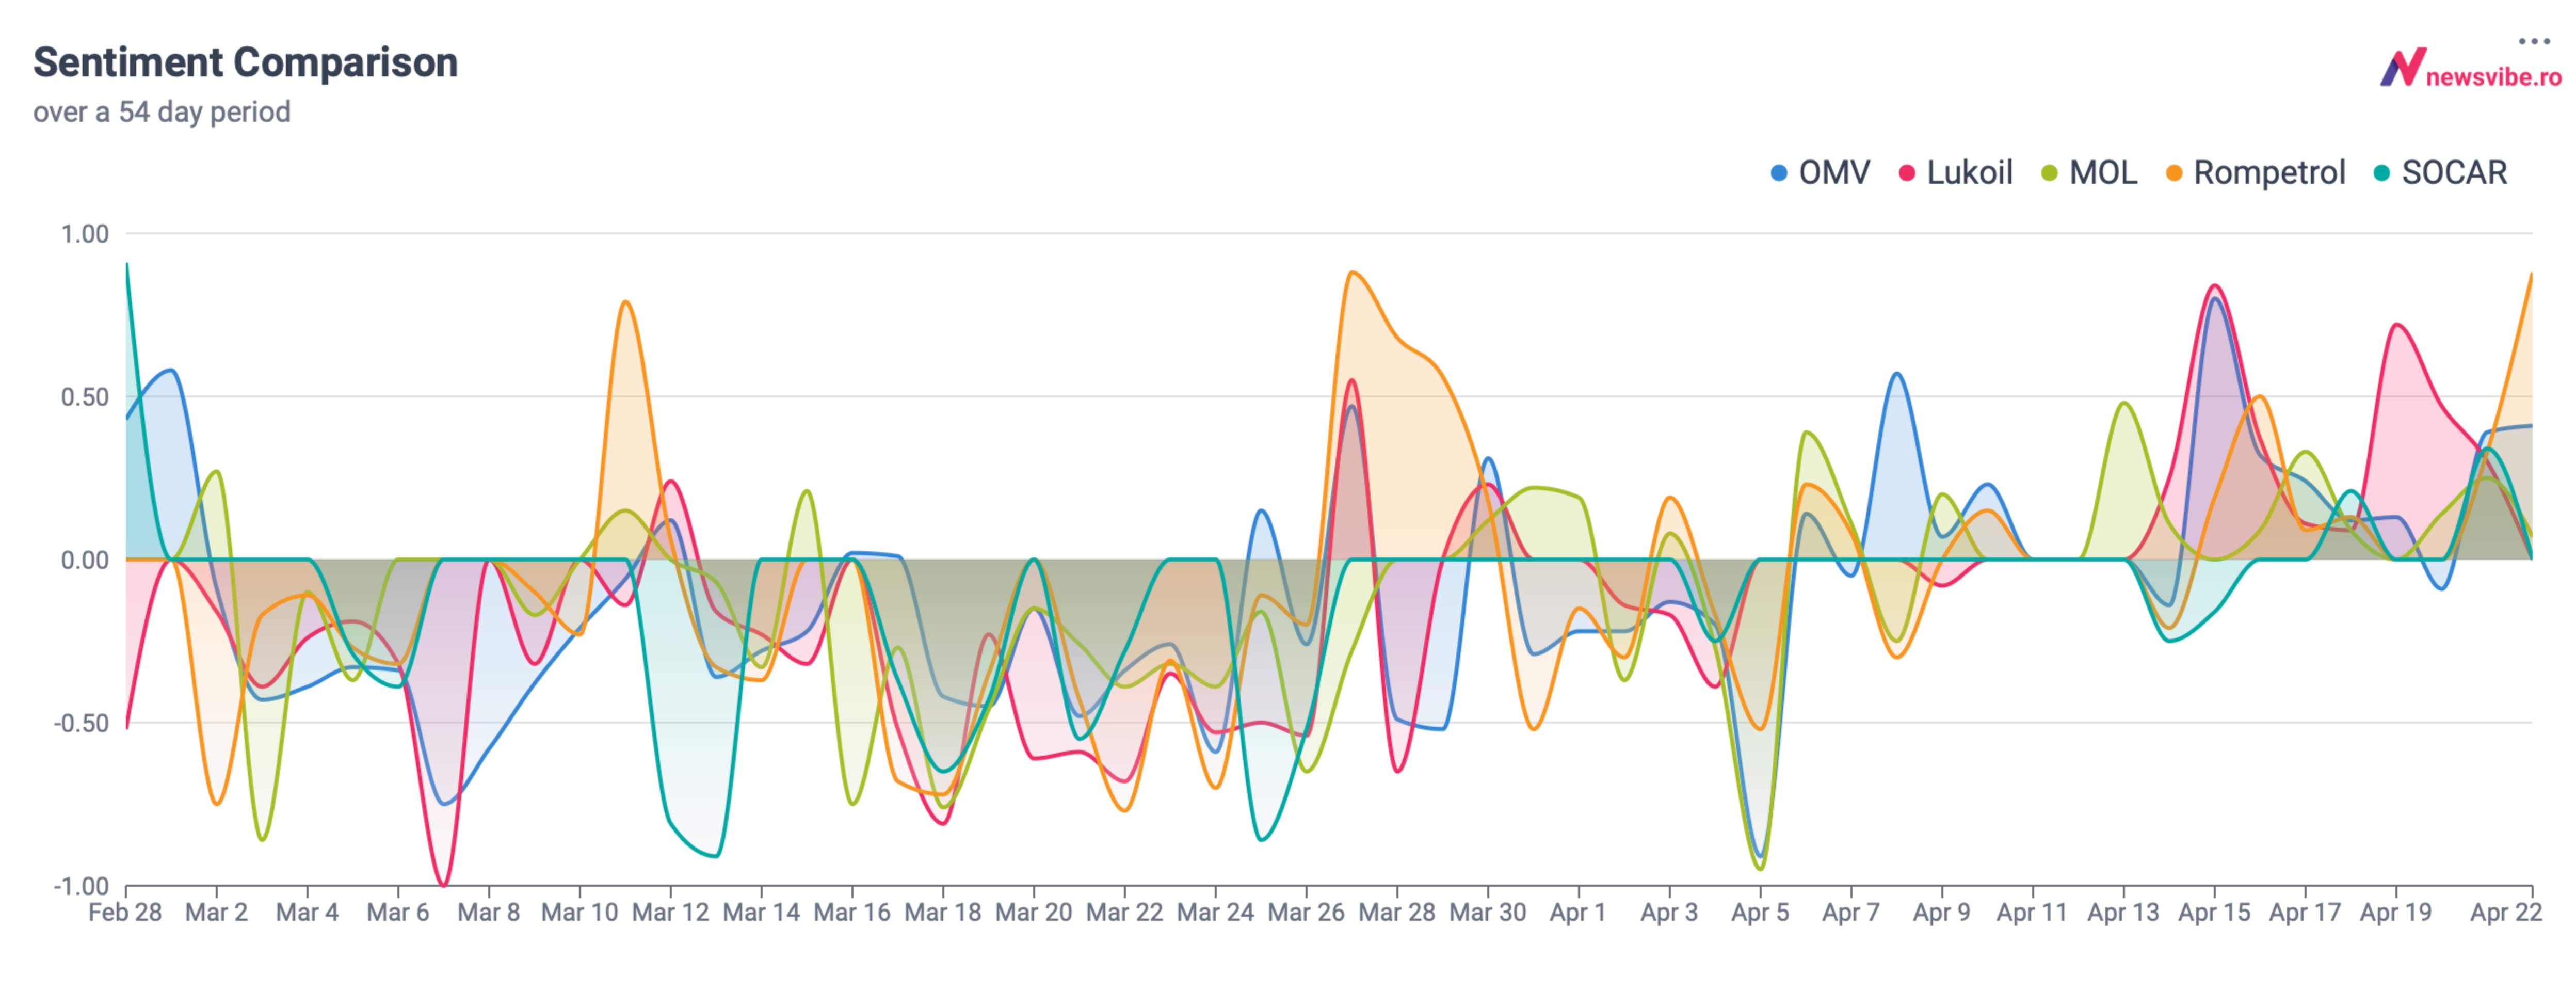Click the Mar 22 x-axis label
2576x991 pixels.
click(1125, 913)
